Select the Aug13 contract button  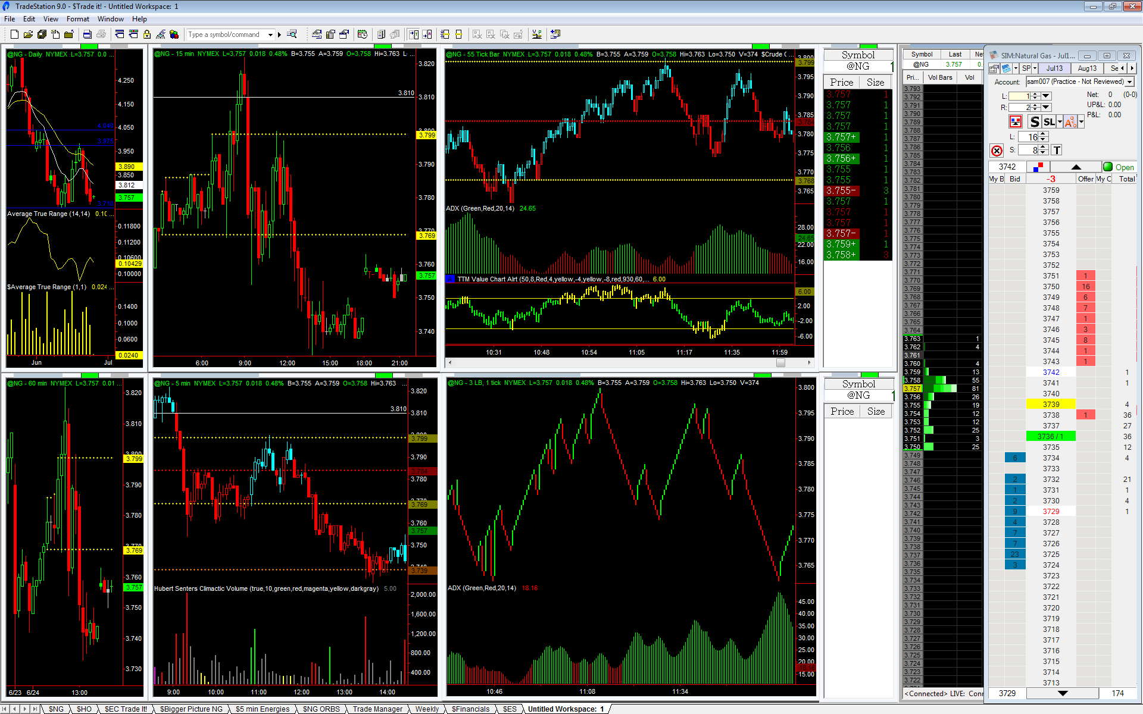point(1087,68)
